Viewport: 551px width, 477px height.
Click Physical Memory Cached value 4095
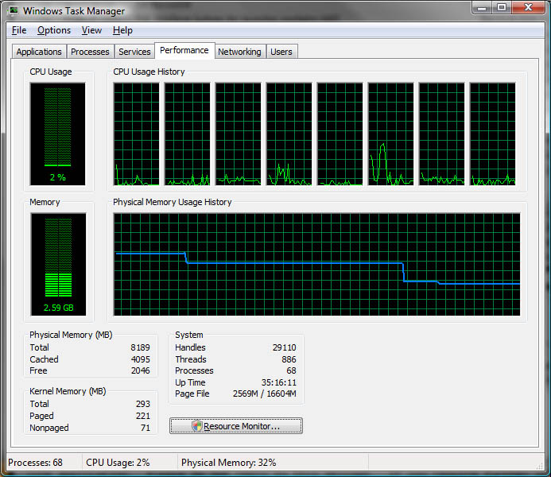click(140, 359)
